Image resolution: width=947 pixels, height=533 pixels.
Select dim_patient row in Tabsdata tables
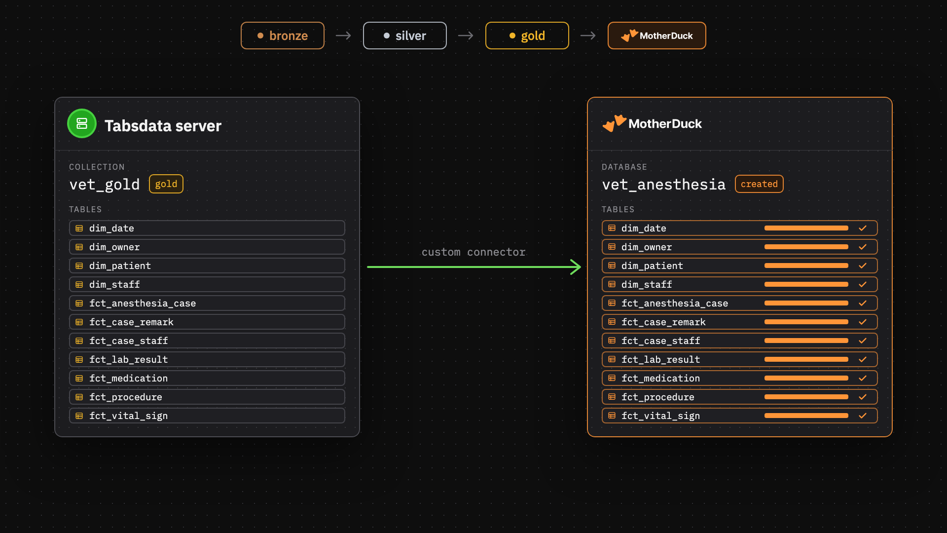click(x=207, y=266)
